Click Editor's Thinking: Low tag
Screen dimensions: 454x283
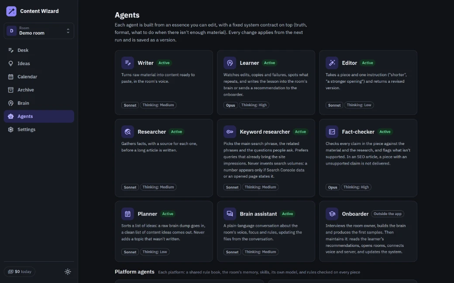(x=359, y=105)
